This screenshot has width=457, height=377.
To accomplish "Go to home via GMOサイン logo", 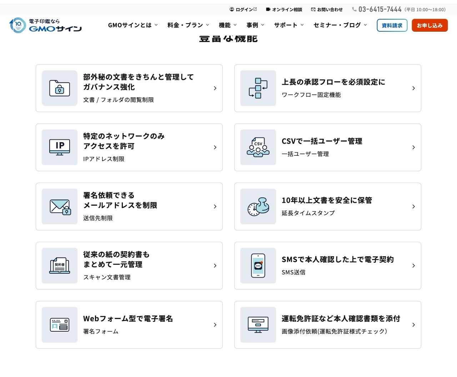I will coord(46,25).
